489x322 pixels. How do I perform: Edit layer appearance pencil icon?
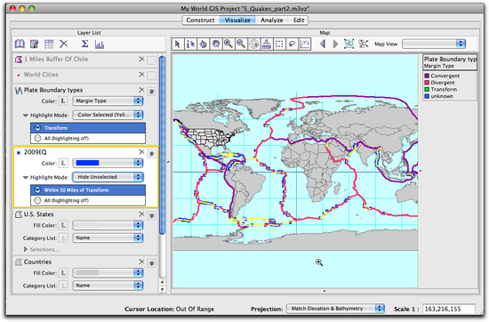point(35,44)
